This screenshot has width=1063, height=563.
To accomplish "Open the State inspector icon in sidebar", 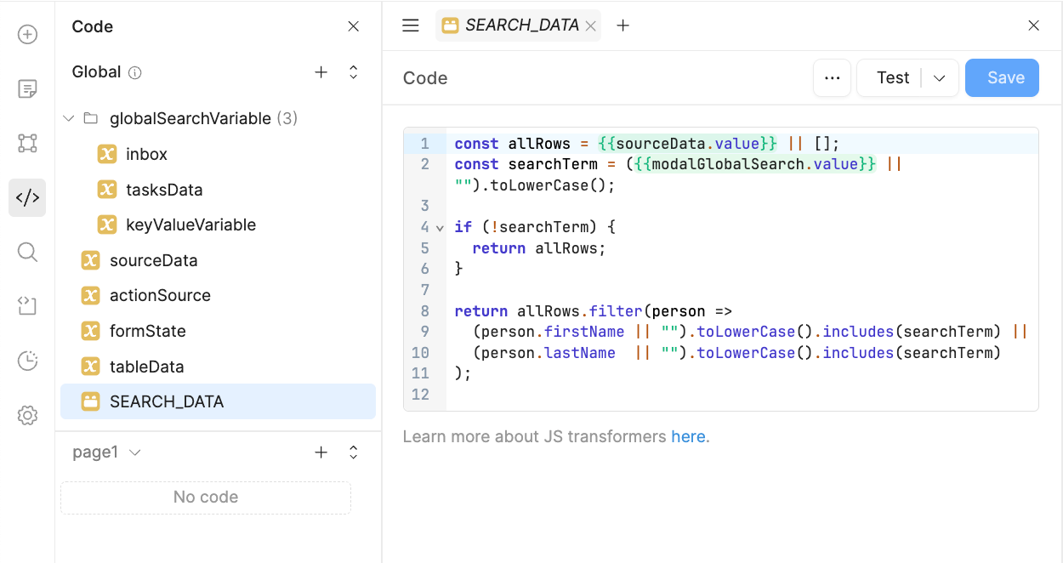I will pyautogui.click(x=27, y=306).
